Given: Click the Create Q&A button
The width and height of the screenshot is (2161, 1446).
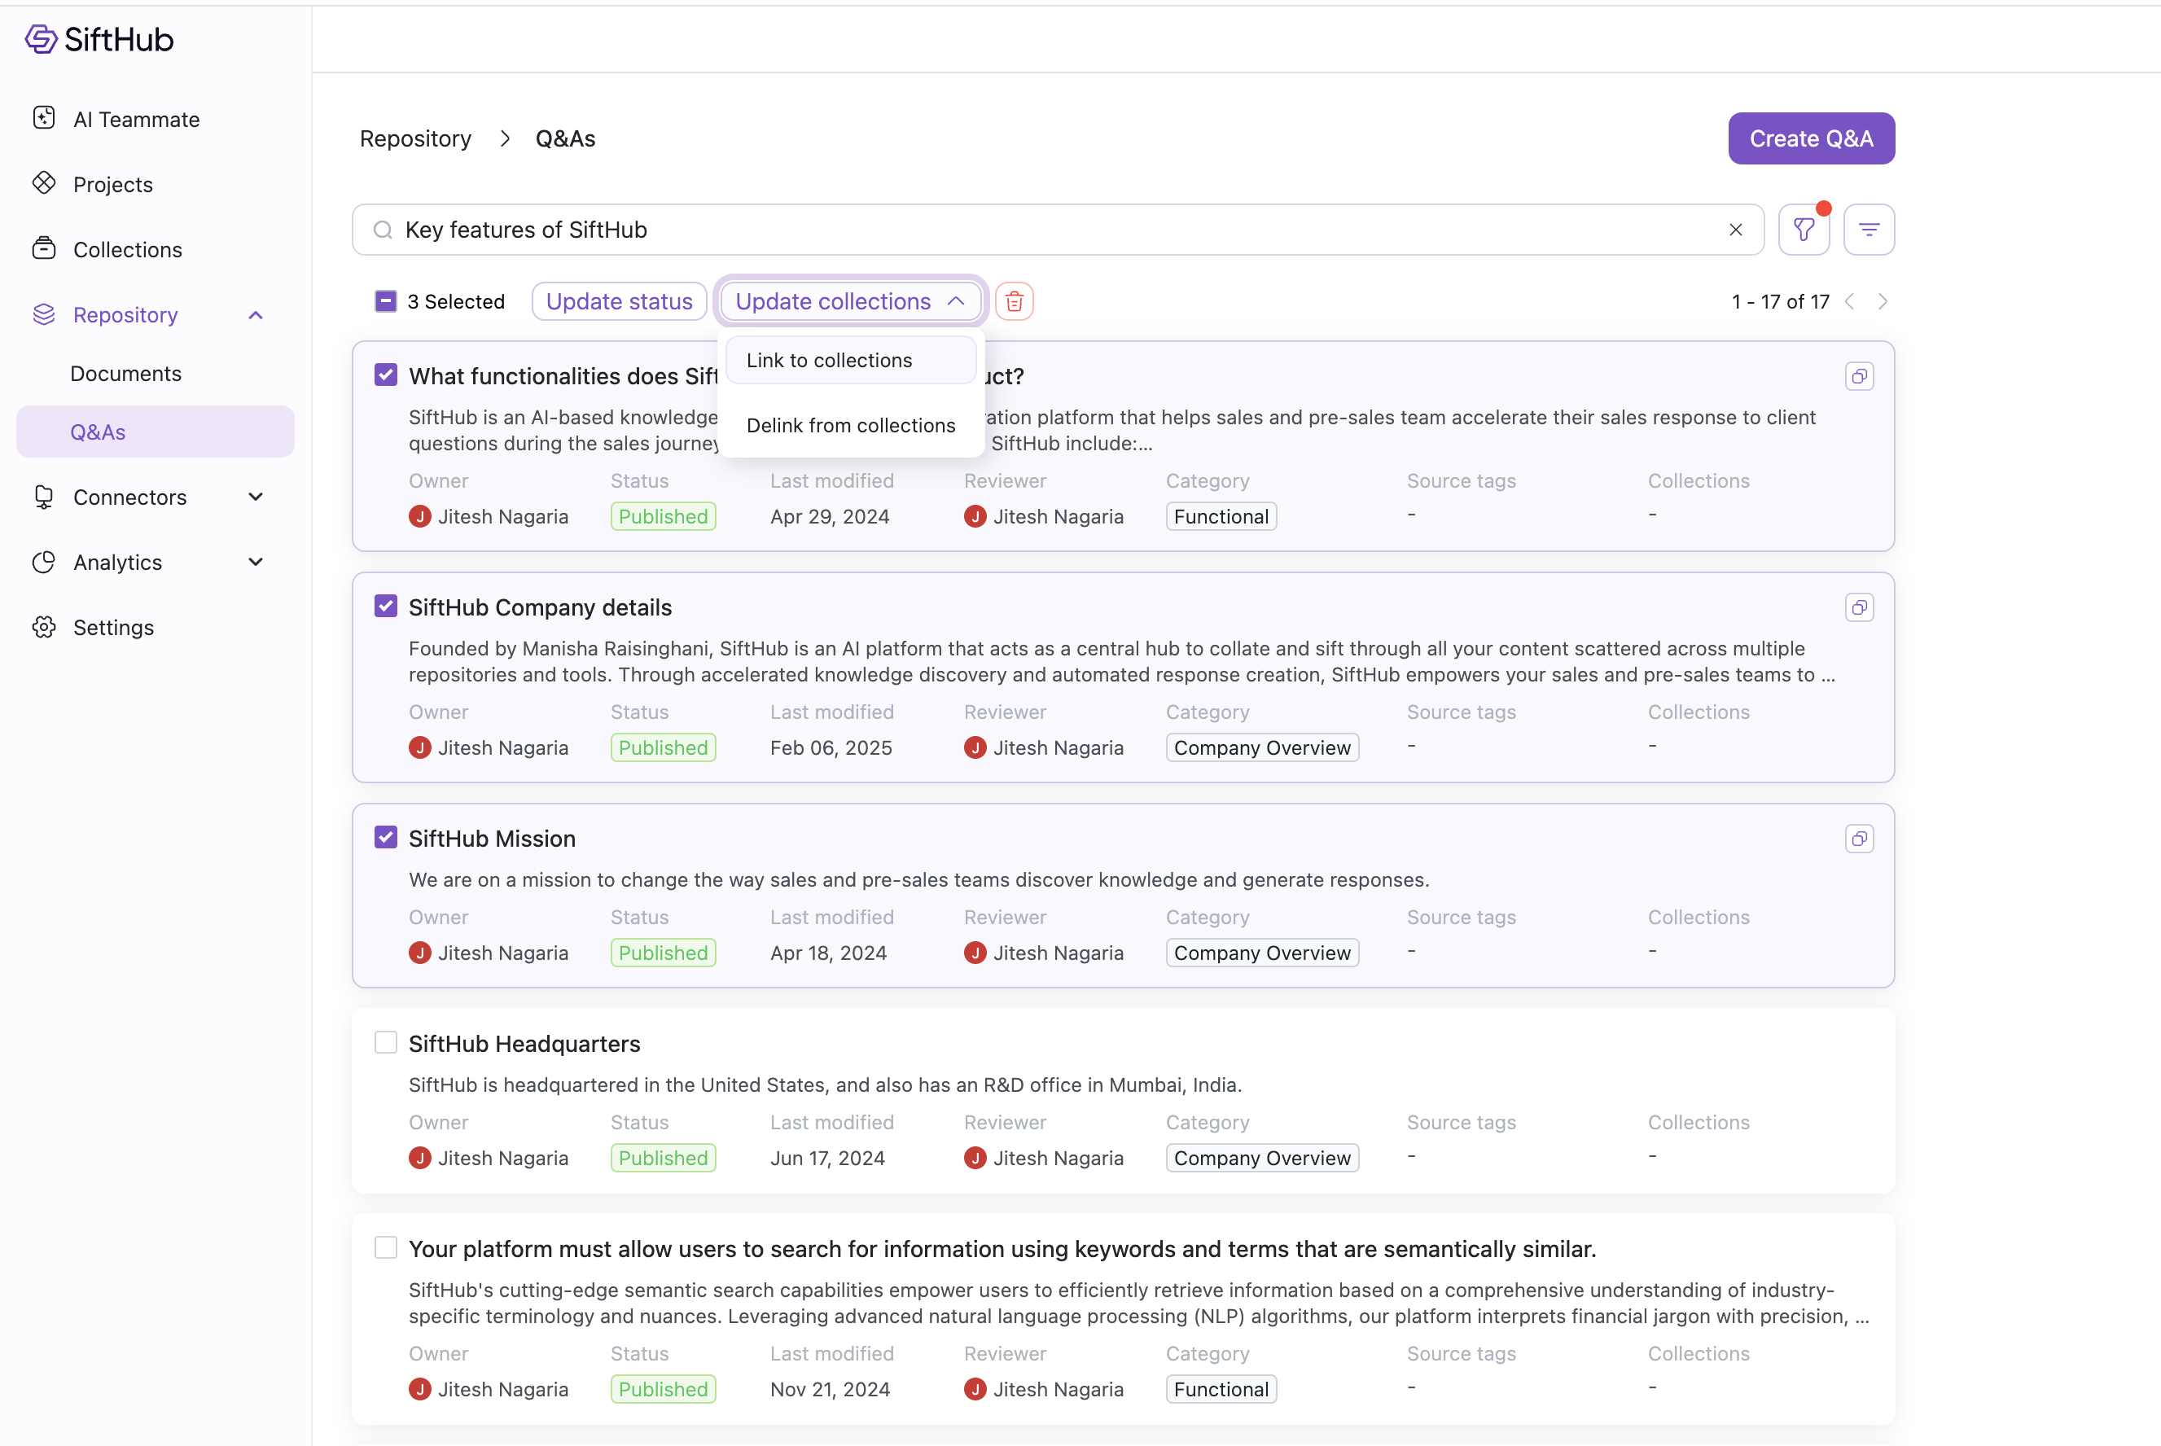Looking at the screenshot, I should tap(1811, 138).
